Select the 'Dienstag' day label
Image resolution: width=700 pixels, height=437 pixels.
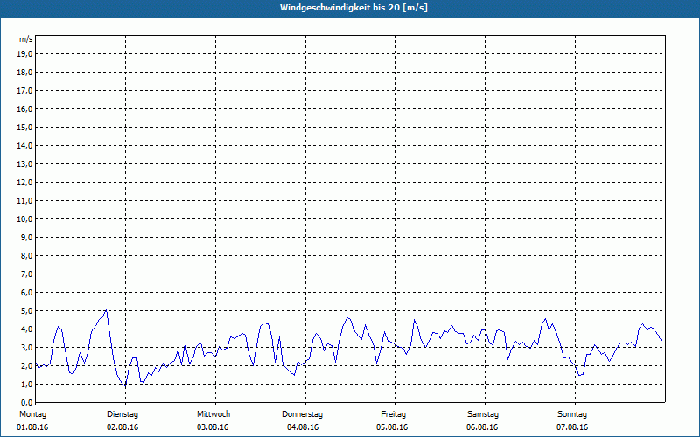[x=122, y=414]
